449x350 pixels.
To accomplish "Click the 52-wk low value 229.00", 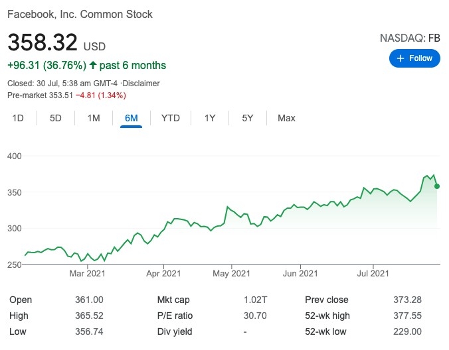I will point(407,331).
